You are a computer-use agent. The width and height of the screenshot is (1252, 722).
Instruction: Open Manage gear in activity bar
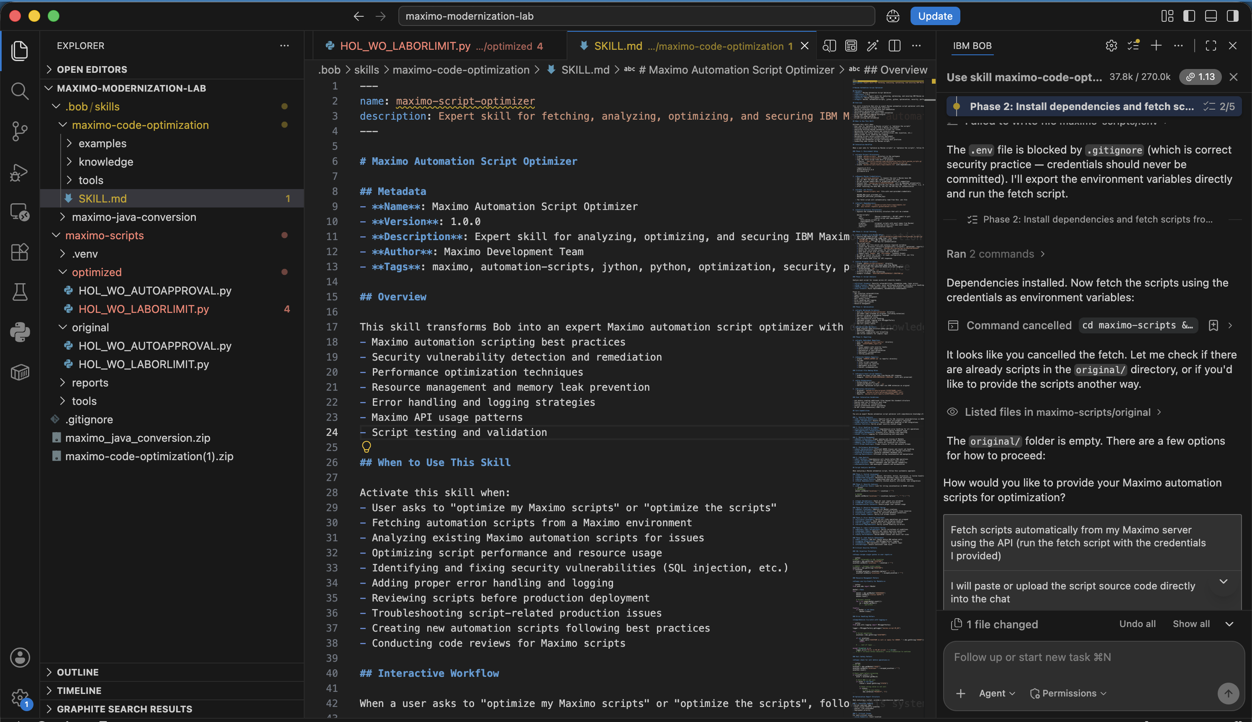(20, 698)
